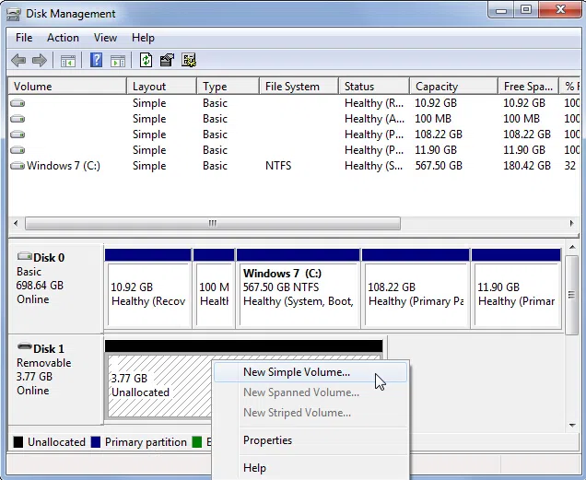This screenshot has width=586, height=480.
Task: Open the View menu
Action: pos(105,38)
